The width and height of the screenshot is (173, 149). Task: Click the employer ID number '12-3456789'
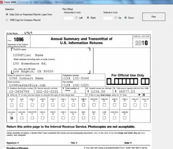click(19, 91)
